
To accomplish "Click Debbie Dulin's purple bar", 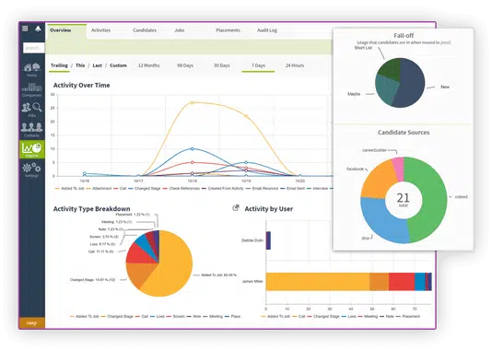I will coord(268,240).
